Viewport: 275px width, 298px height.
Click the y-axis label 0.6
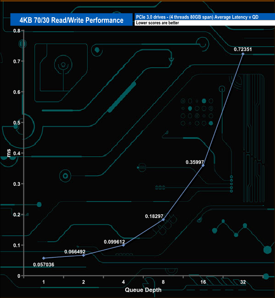point(17,92)
